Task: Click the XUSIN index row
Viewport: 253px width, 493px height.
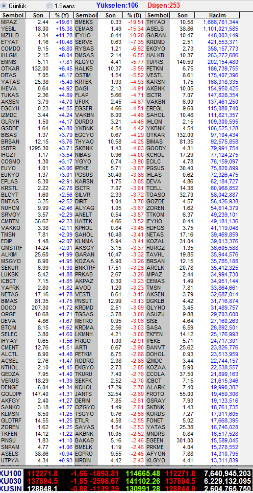Action: (x=127, y=489)
